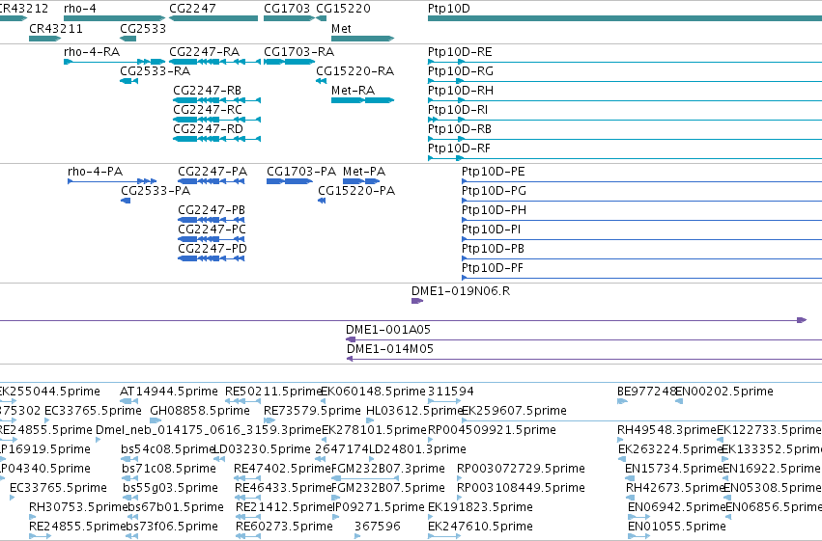Viewport: 822px width, 541px height.
Task: Select protein rho-4-PA
Action: [112, 181]
